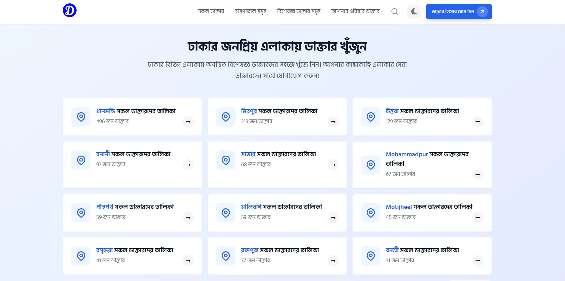The image size is (565, 281).
Task: Click the location pin icon for Motijheel
Action: (x=371, y=213)
